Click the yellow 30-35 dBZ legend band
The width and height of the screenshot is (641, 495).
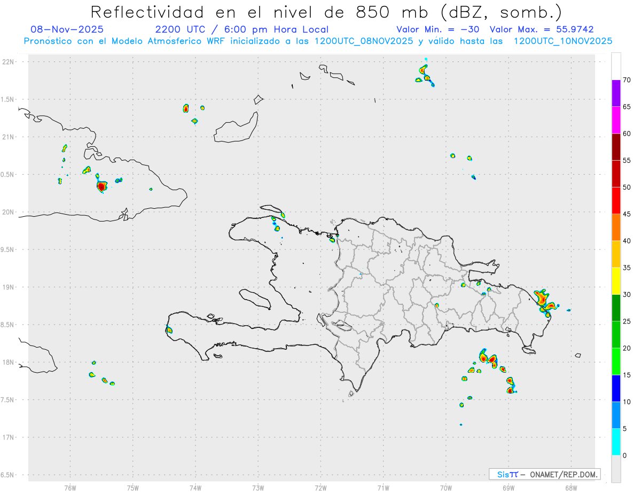616,281
